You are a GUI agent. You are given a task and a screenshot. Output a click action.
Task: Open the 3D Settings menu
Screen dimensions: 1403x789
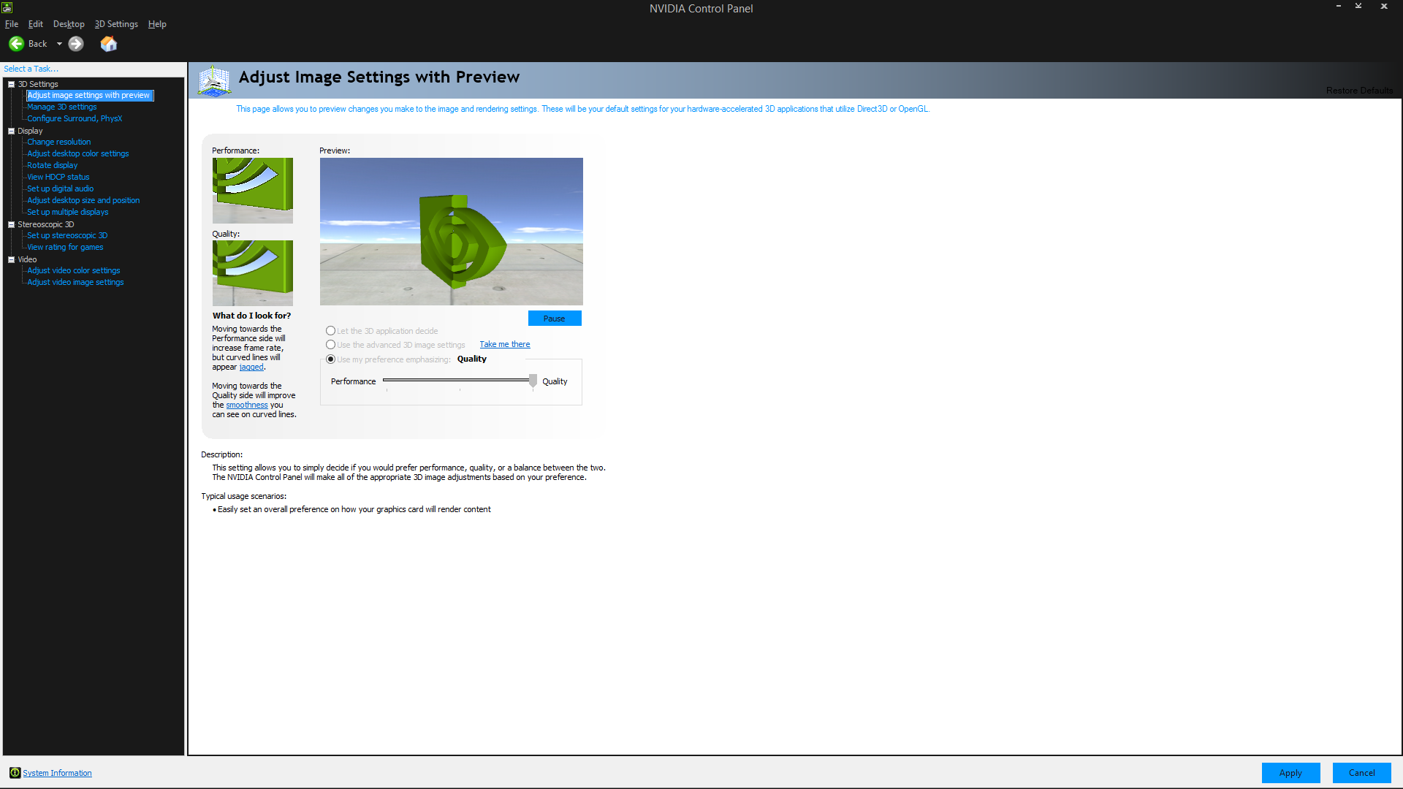coord(116,24)
